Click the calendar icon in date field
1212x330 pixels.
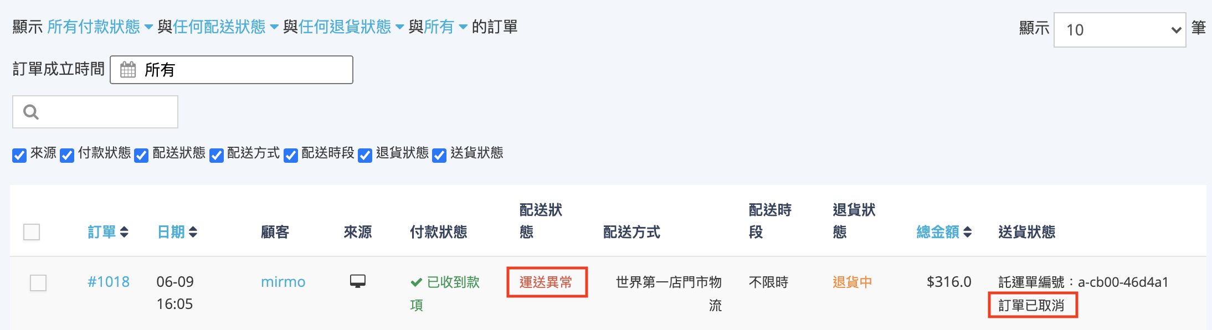click(128, 70)
